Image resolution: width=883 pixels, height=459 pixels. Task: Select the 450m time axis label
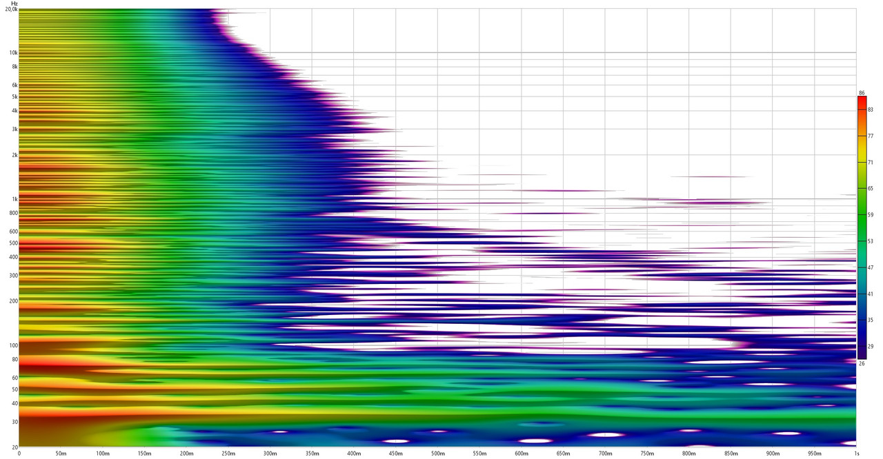(396, 454)
